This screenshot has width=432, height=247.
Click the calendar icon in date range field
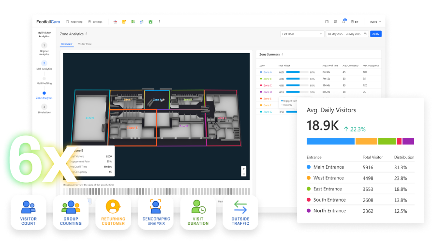click(x=365, y=34)
